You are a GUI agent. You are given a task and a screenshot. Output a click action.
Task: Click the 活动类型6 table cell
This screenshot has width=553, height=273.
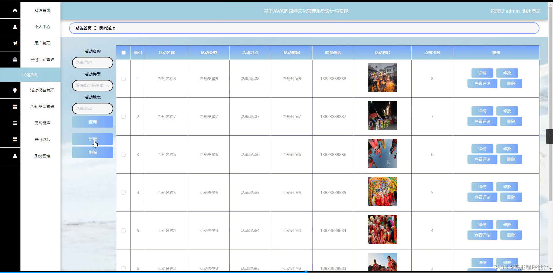tap(209, 155)
